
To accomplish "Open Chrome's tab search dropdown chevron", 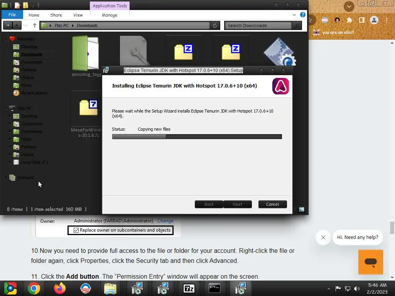I will click(x=349, y=6).
